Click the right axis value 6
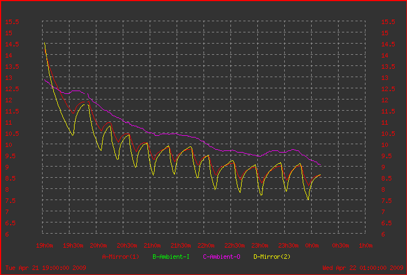Screen dimensions: 407x275 pos(383,234)
